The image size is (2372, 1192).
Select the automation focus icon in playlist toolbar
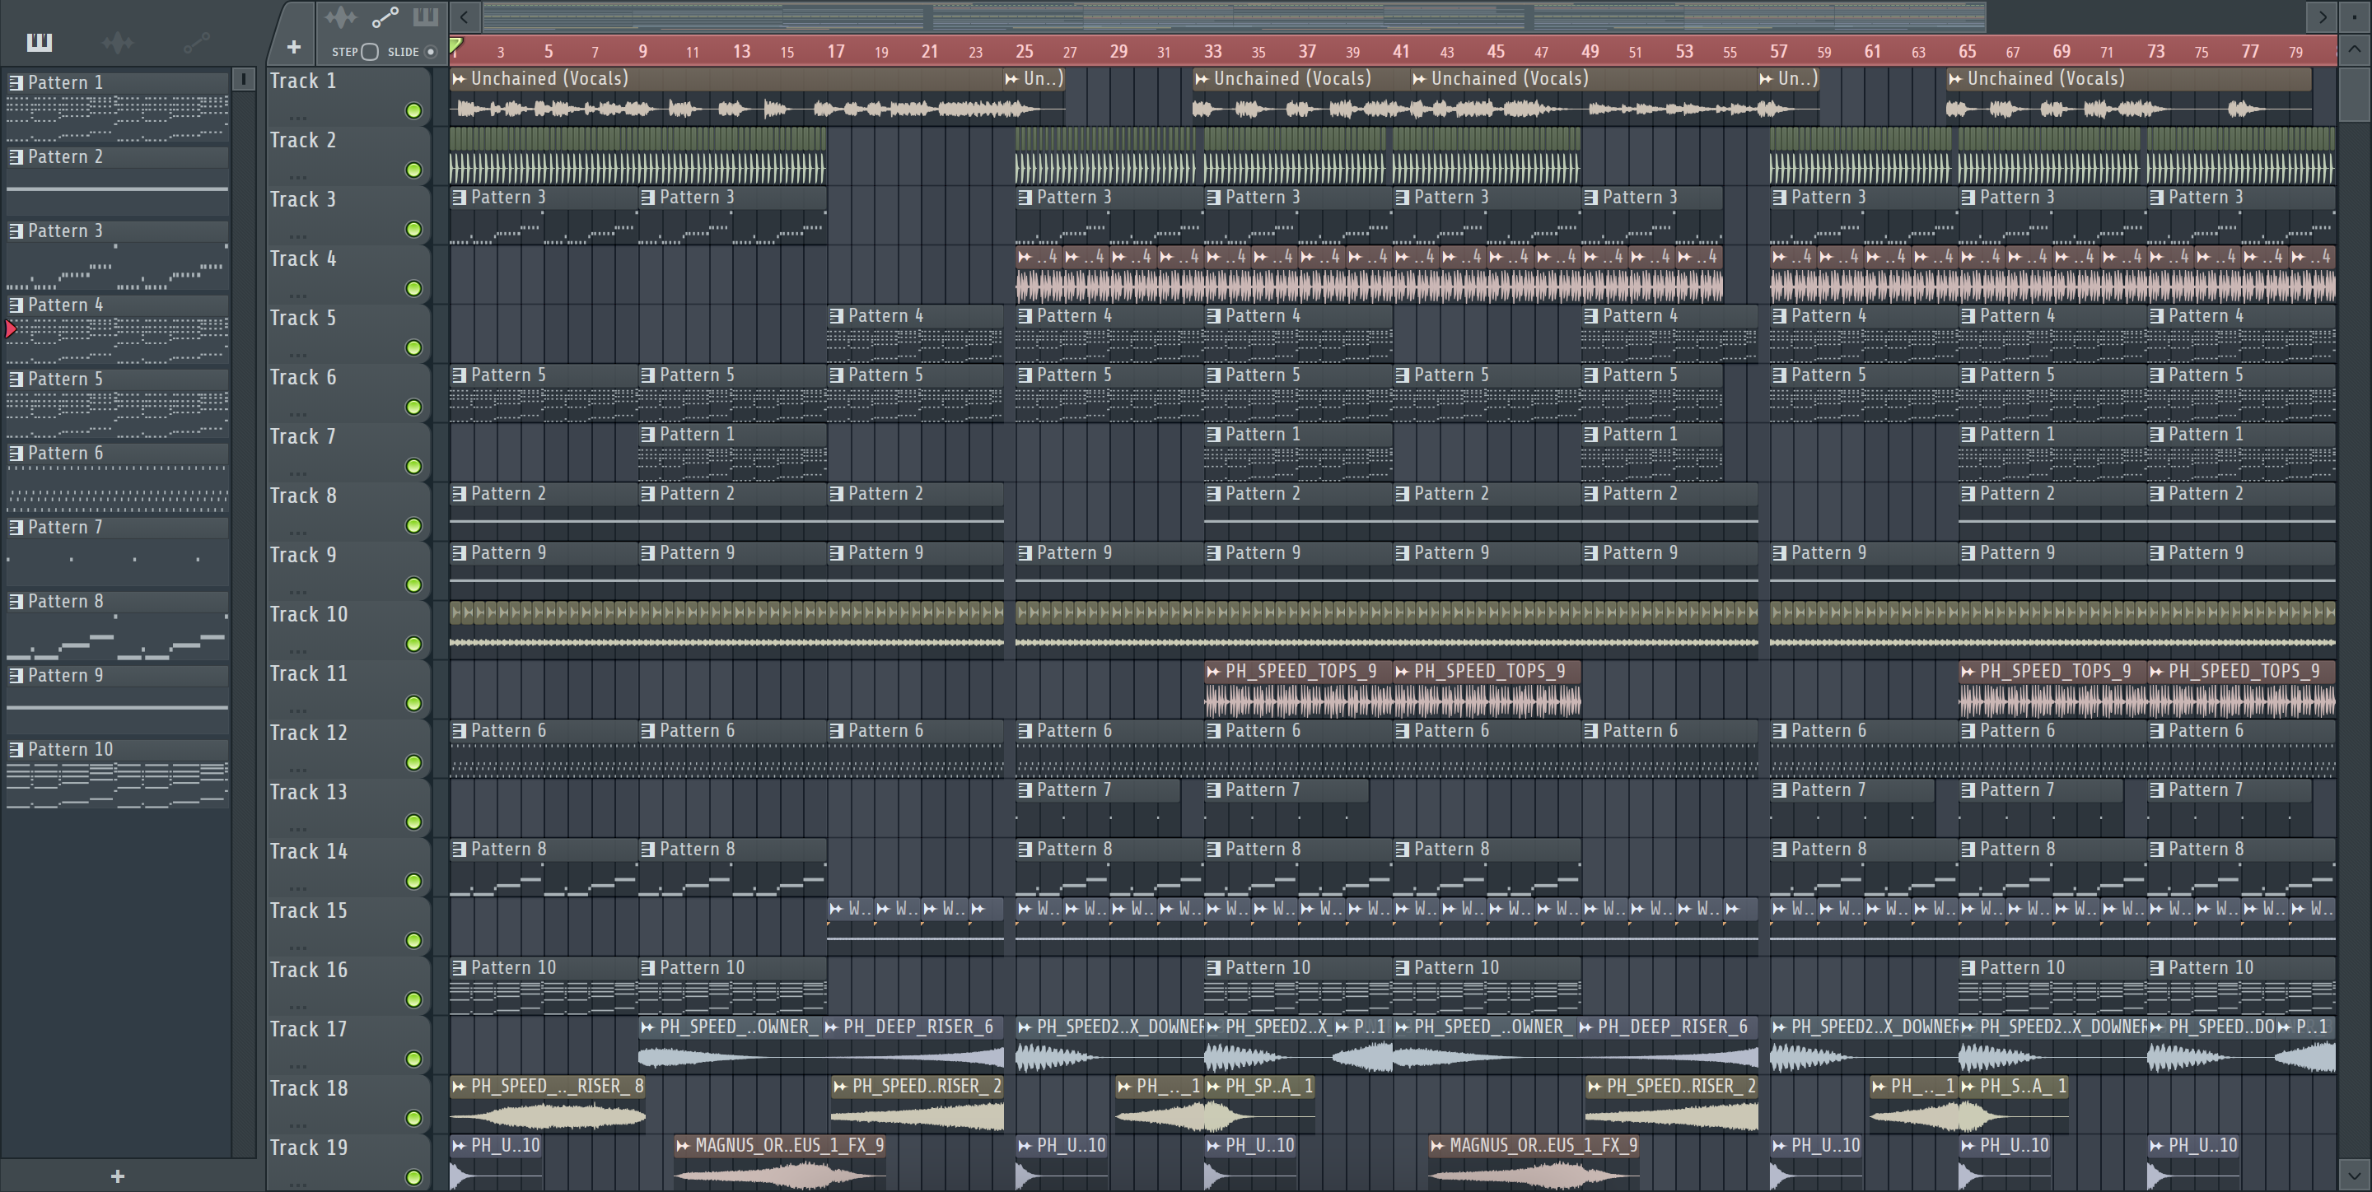pos(385,16)
